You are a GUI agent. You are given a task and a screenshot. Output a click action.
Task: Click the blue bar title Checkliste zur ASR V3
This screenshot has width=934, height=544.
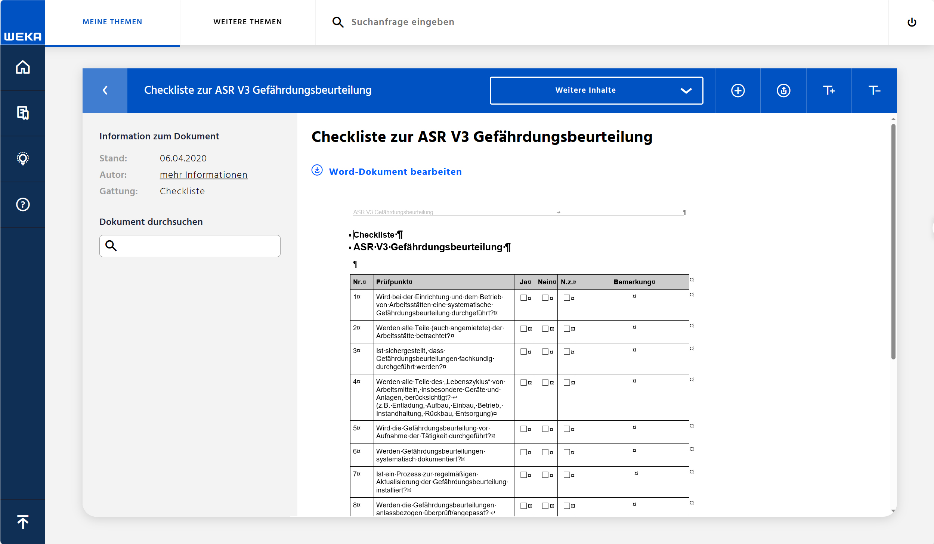(x=258, y=90)
